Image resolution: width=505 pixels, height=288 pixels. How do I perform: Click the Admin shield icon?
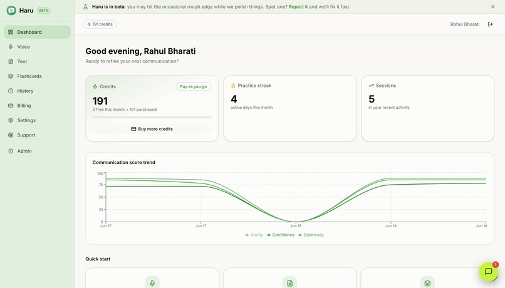tap(11, 151)
